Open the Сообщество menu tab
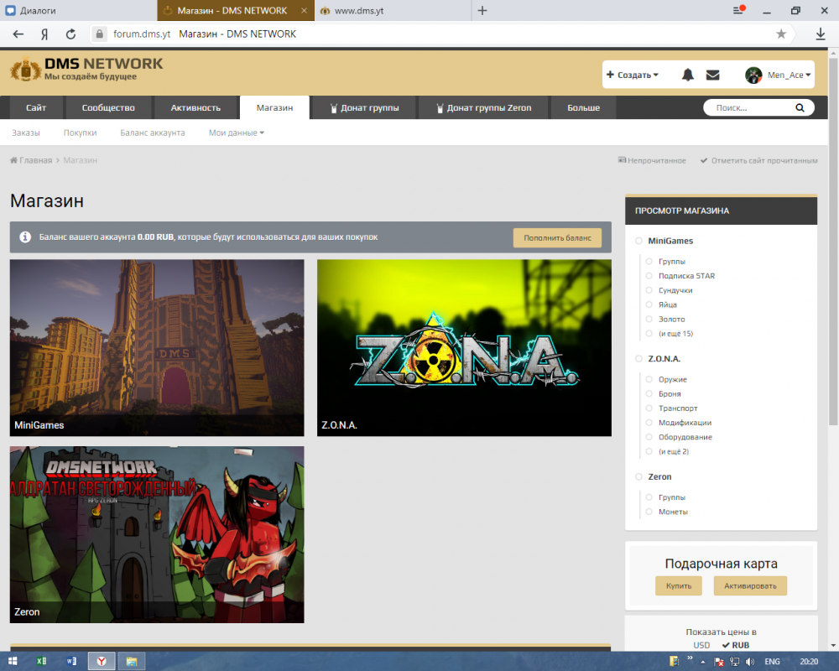This screenshot has height=671, width=839. pos(108,107)
